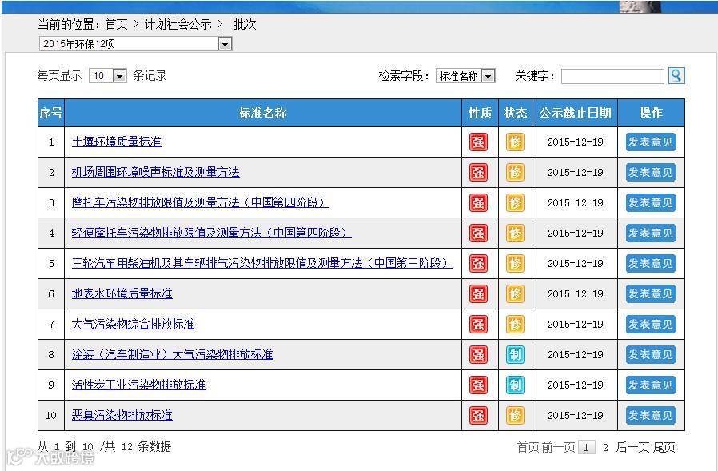Viewport: 718px width, 471px height.
Task: Click 强 icon in row 8 涂装
Action: 478,354
